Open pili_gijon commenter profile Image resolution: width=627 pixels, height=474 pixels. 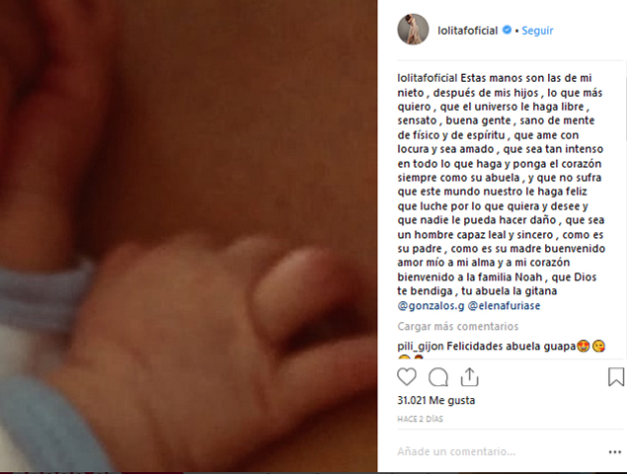tap(421, 347)
